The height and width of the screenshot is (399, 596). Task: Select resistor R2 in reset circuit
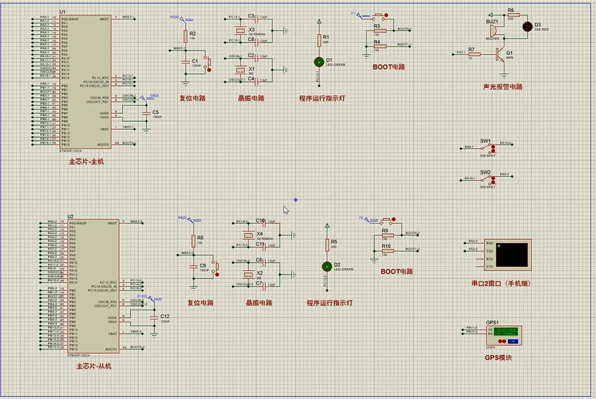184,35
